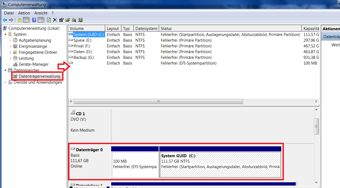Open the Ansicht menu
The height and width of the screenshot is (188, 340).
(41, 13)
